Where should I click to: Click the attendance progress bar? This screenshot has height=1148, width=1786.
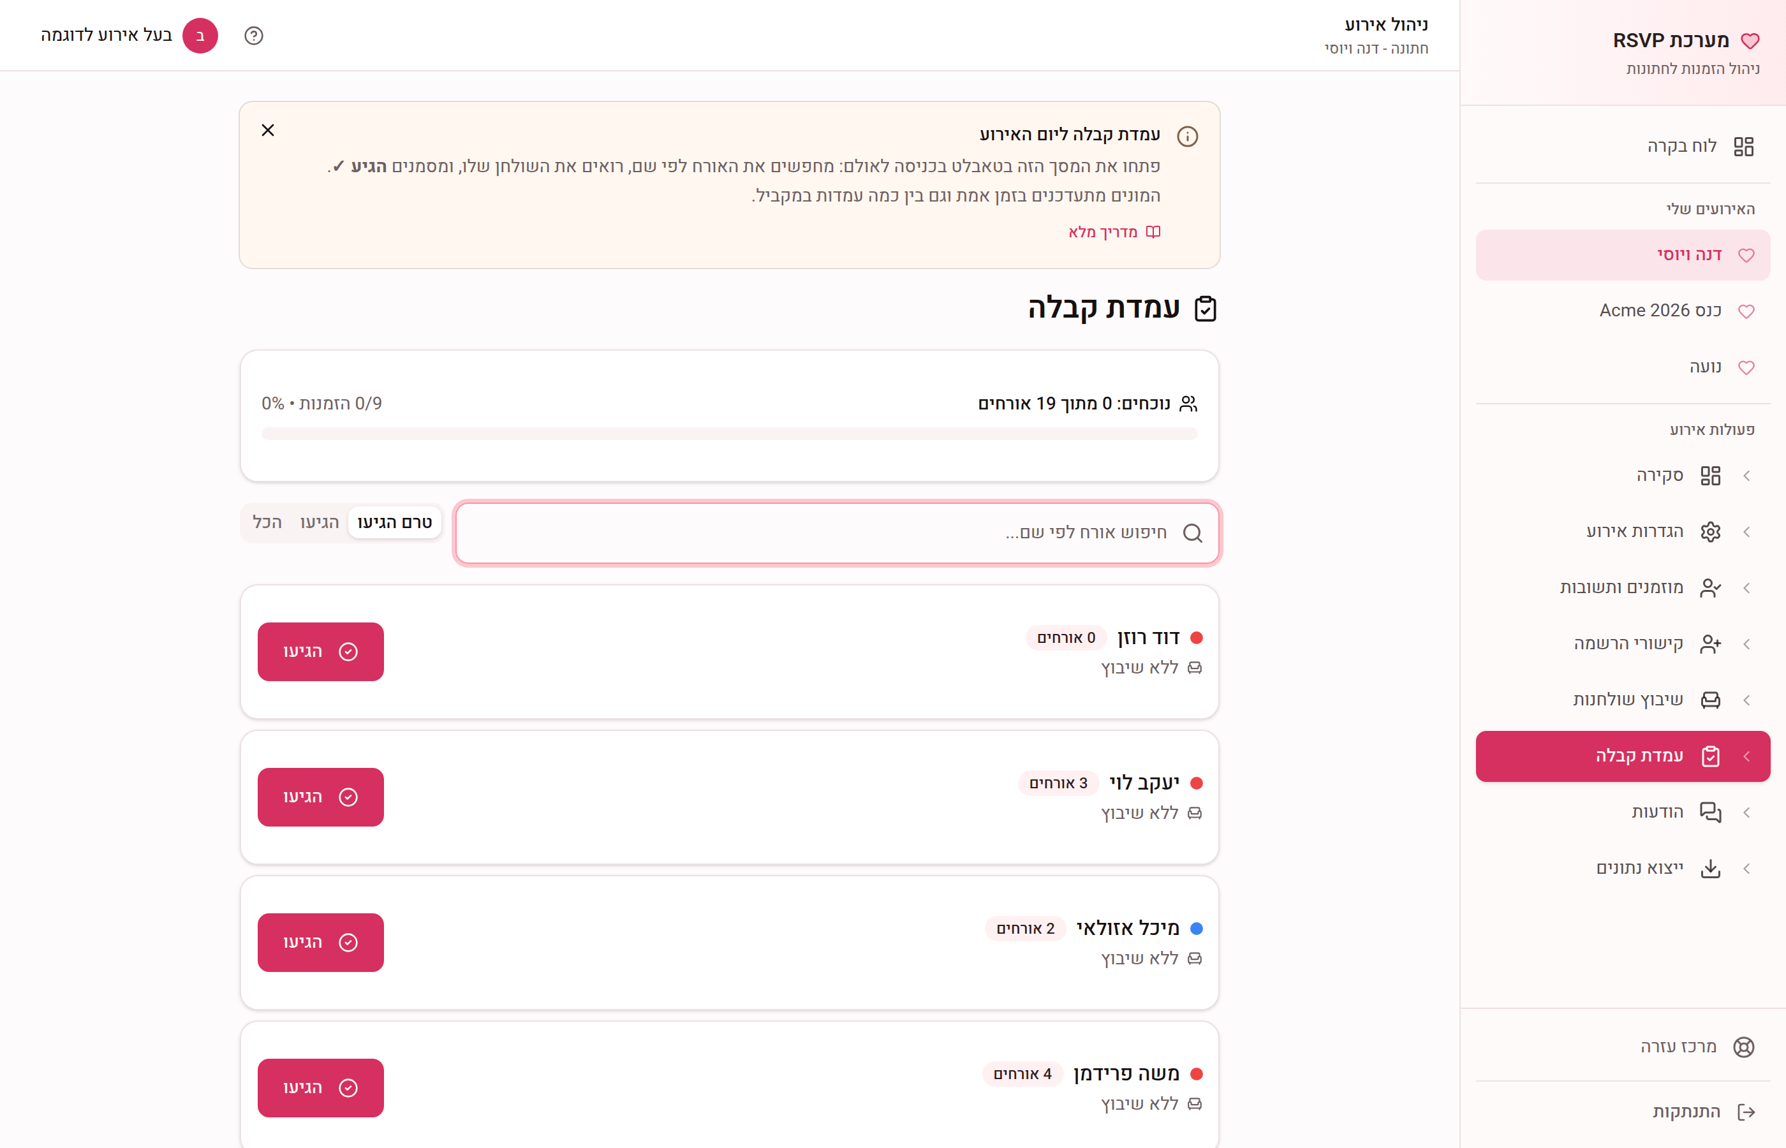729,434
